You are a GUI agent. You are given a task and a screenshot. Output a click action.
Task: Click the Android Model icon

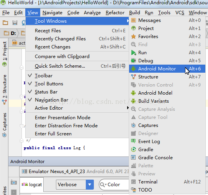pos(133,93)
